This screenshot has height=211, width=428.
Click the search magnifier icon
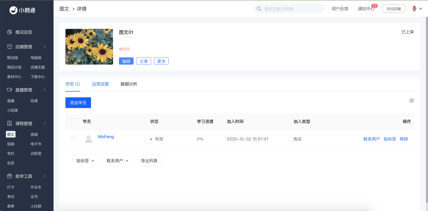click(x=259, y=9)
